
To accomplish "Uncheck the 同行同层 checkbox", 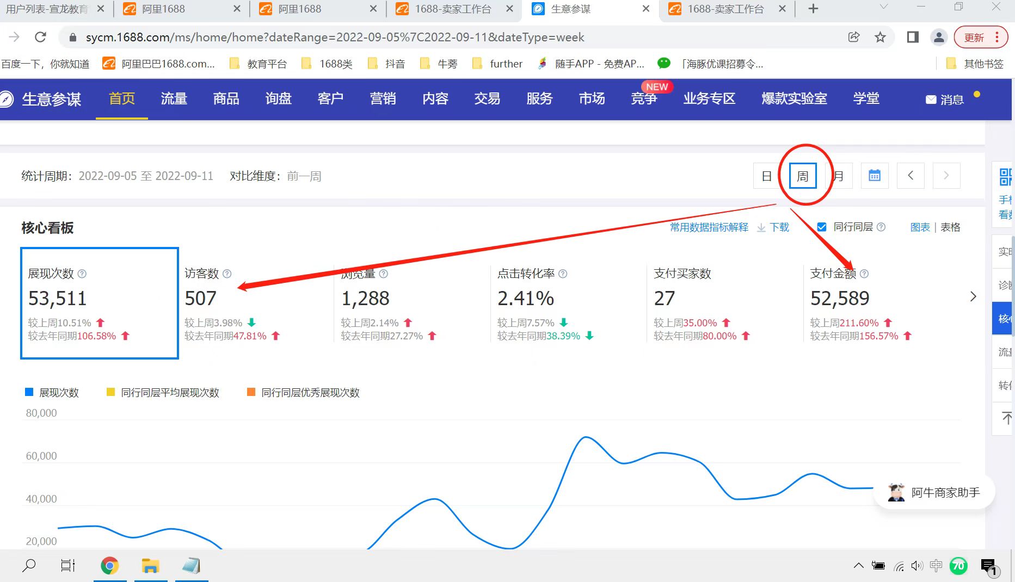I will coord(822,227).
